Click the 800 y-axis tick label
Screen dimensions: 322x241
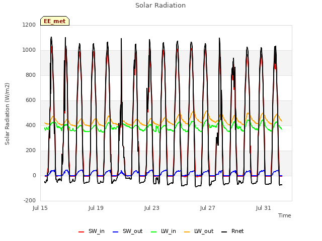click(31, 75)
